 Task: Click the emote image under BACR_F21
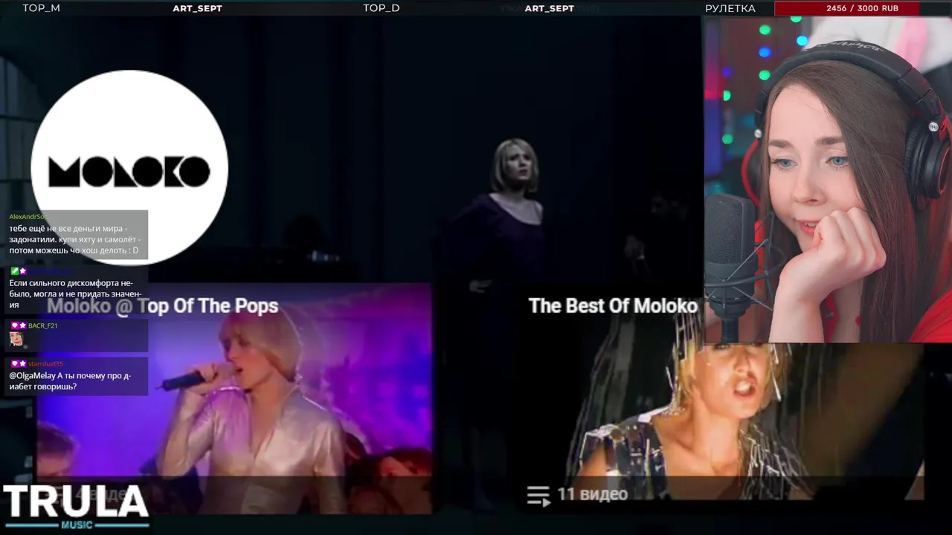(x=16, y=340)
